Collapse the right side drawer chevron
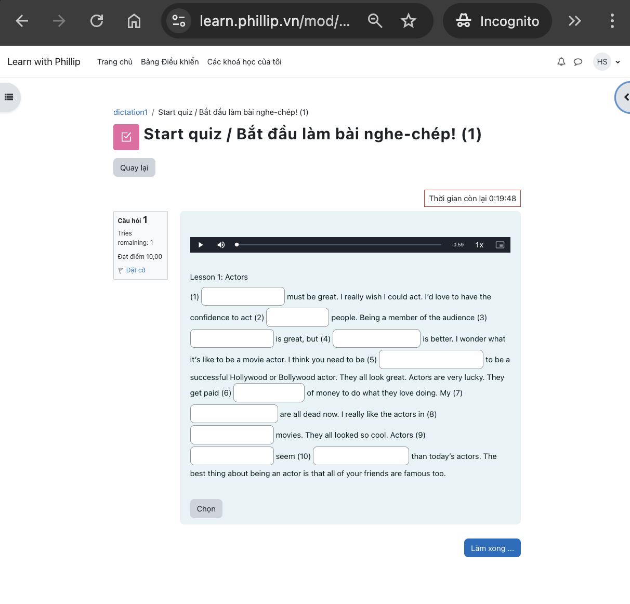Screen dimensions: 630x604 coord(625,97)
